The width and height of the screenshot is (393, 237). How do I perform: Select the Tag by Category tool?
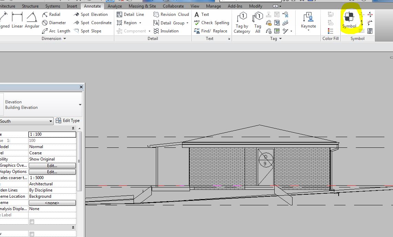[242, 22]
